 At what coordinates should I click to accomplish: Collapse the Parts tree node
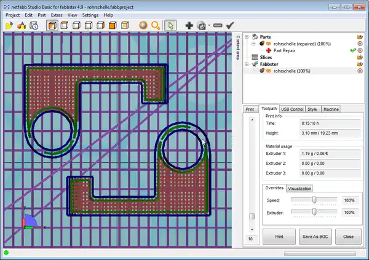248,37
